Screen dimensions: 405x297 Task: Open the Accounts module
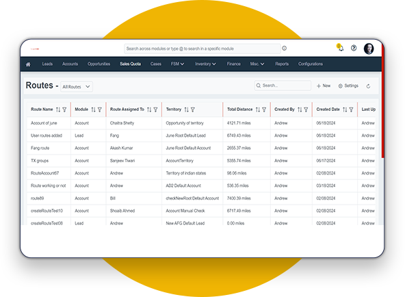(x=70, y=64)
